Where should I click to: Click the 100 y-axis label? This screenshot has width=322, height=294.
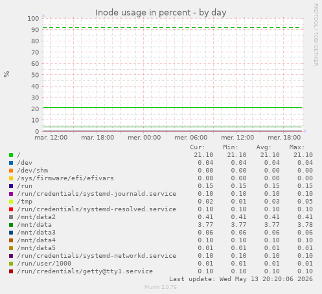(33, 19)
